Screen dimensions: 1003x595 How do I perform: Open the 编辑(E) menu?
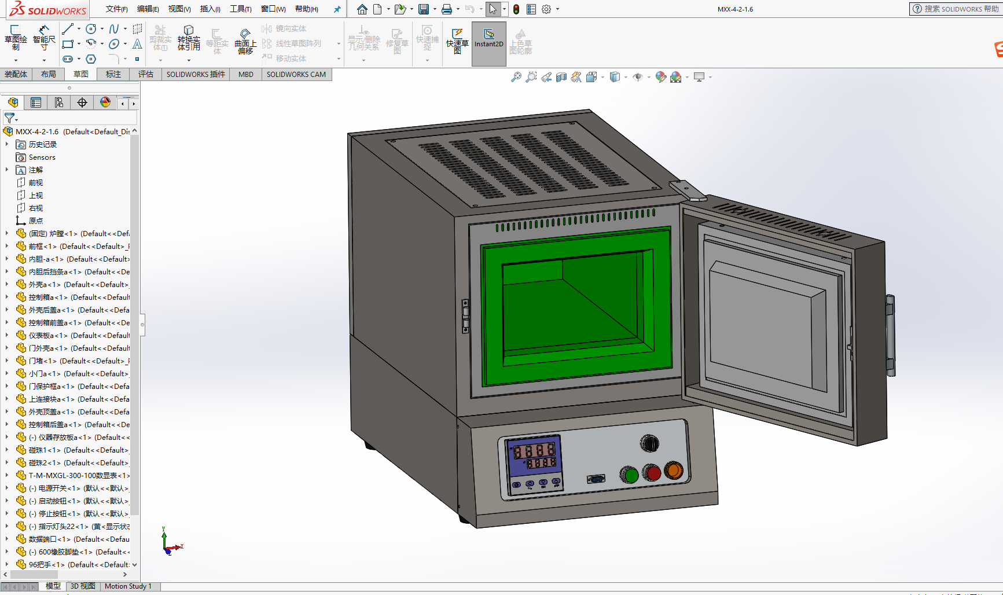pyautogui.click(x=148, y=9)
